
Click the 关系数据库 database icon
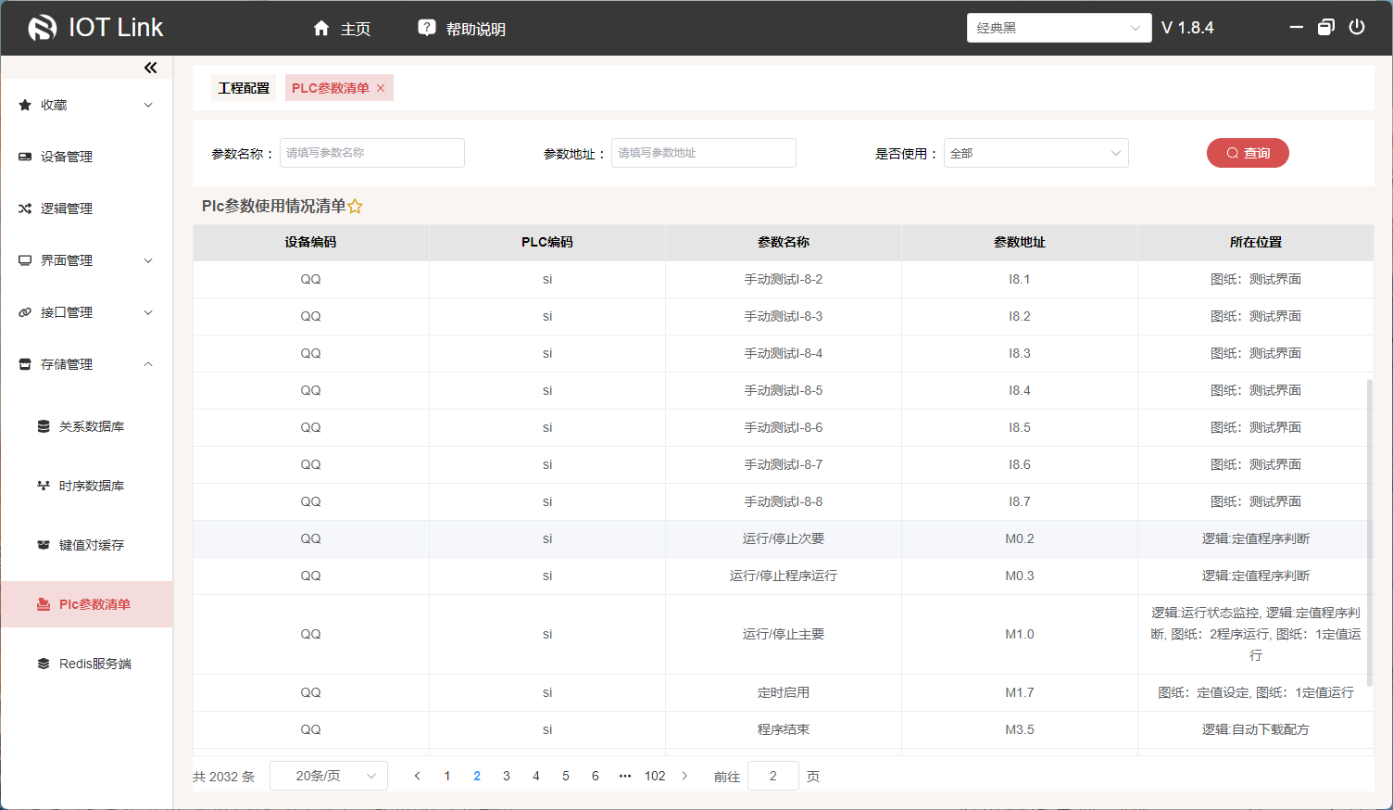44,426
